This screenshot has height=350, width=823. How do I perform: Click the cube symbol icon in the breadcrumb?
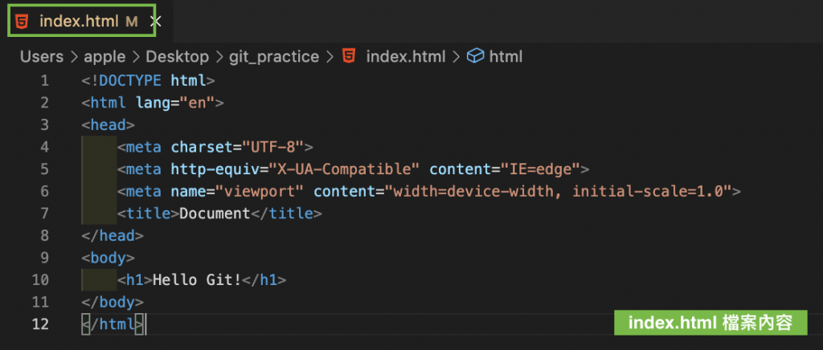(x=475, y=56)
